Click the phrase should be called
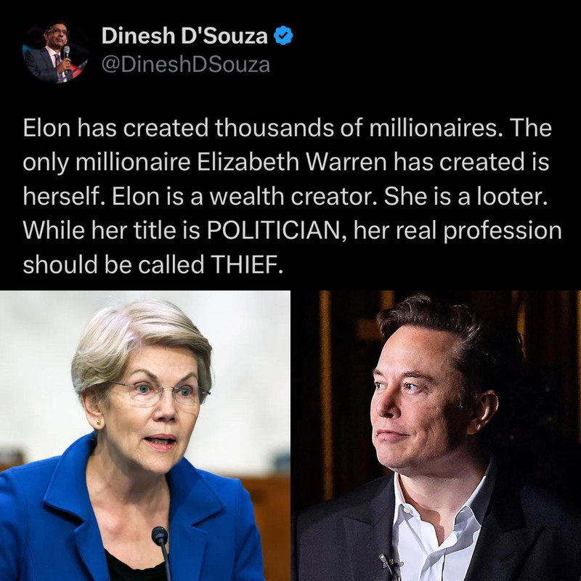 113,264
